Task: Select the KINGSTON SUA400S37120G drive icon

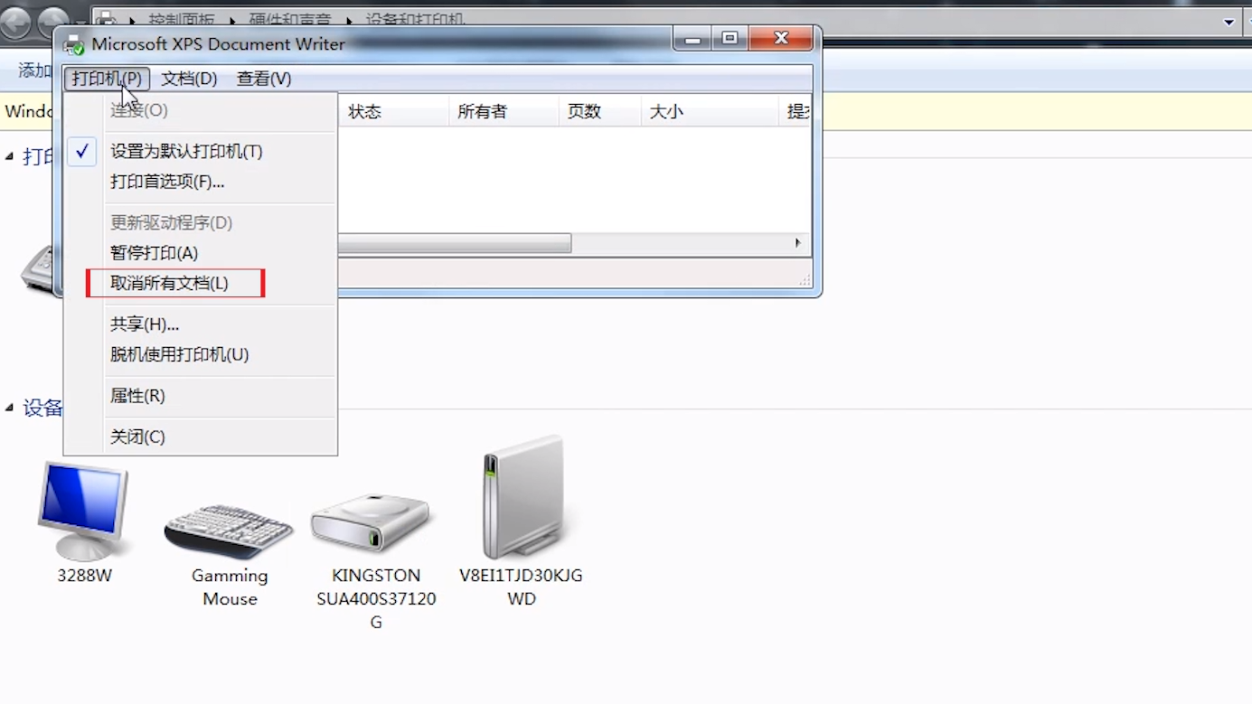Action: click(x=371, y=521)
